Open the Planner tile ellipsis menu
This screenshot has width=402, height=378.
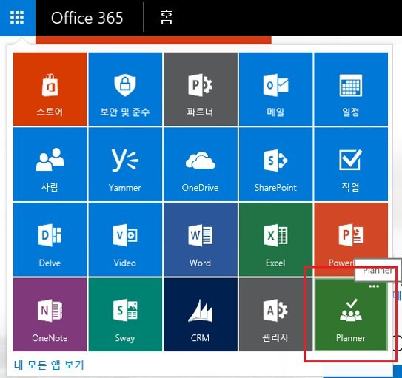pyautogui.click(x=374, y=286)
